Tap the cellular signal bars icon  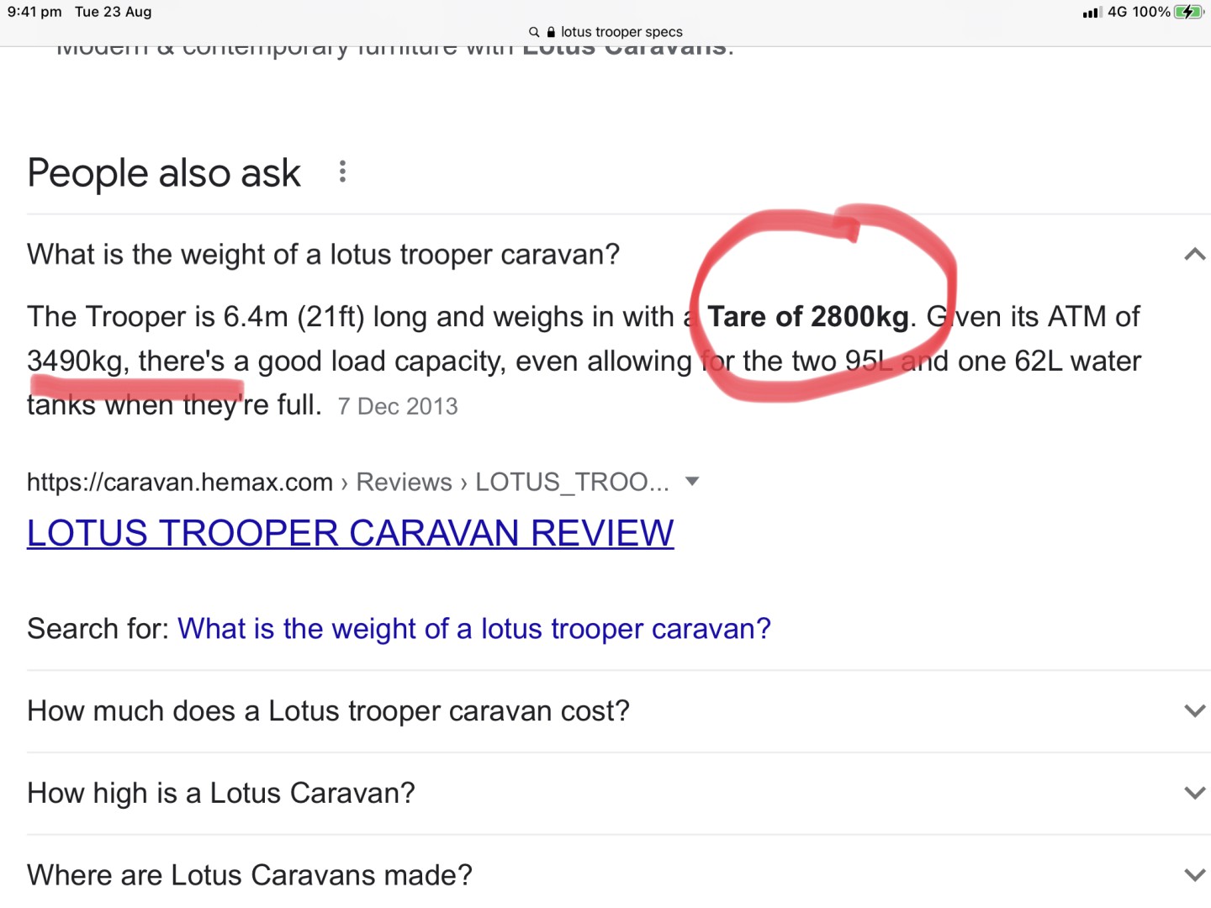click(1092, 13)
